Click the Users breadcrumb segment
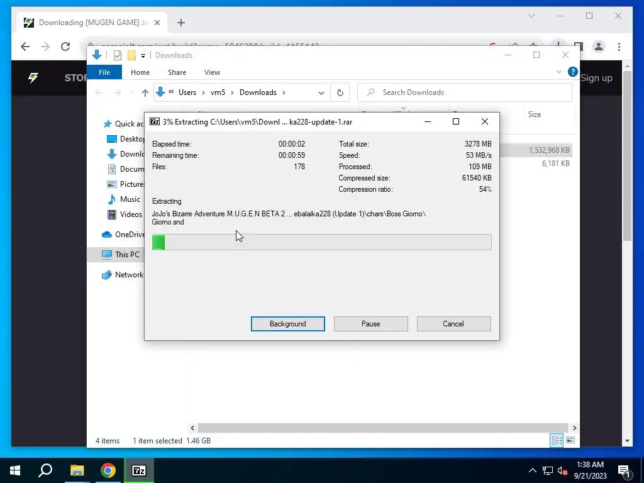Image resolution: width=644 pixels, height=483 pixels. (187, 92)
